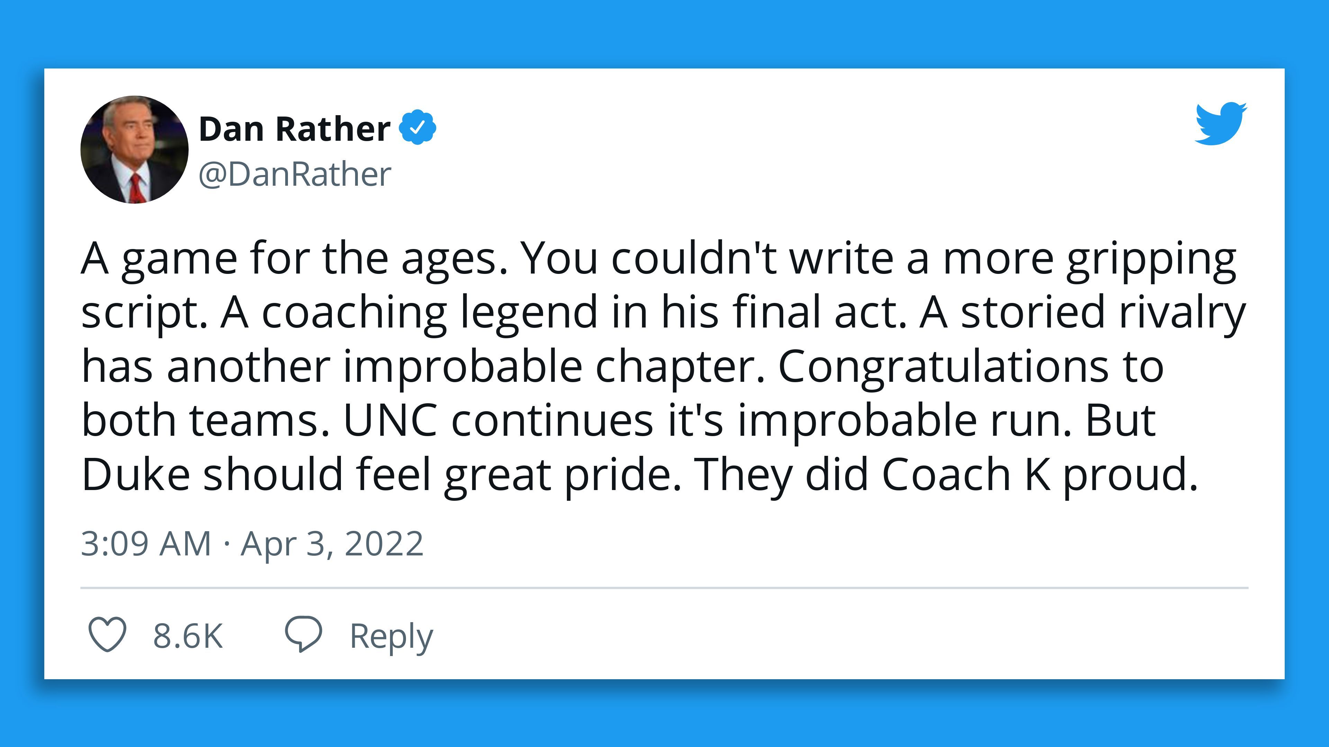1329x747 pixels.
Task: Click the 8.6K likes count
Action: pos(188,636)
